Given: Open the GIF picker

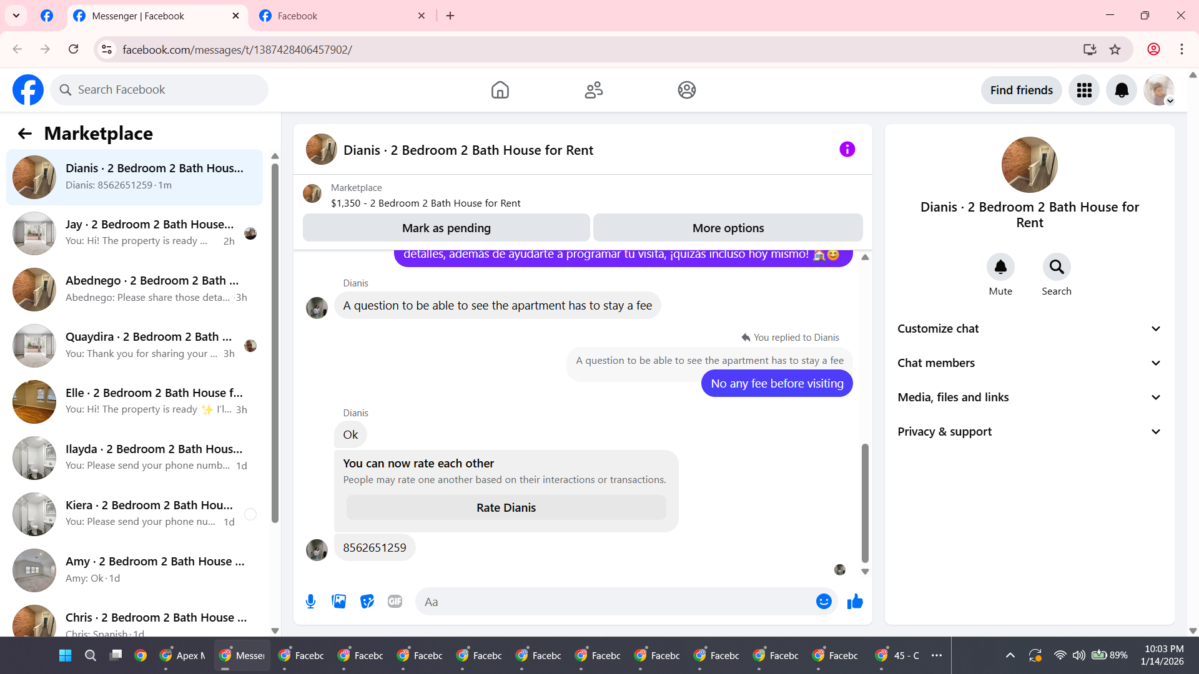Looking at the screenshot, I should tap(395, 601).
